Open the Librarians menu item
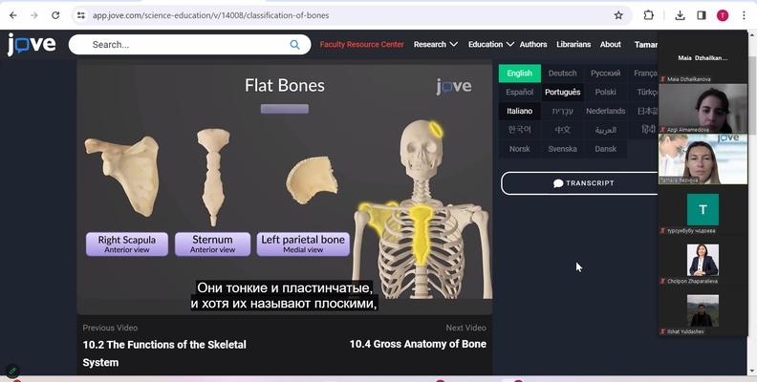The height and width of the screenshot is (382, 757). (x=573, y=44)
